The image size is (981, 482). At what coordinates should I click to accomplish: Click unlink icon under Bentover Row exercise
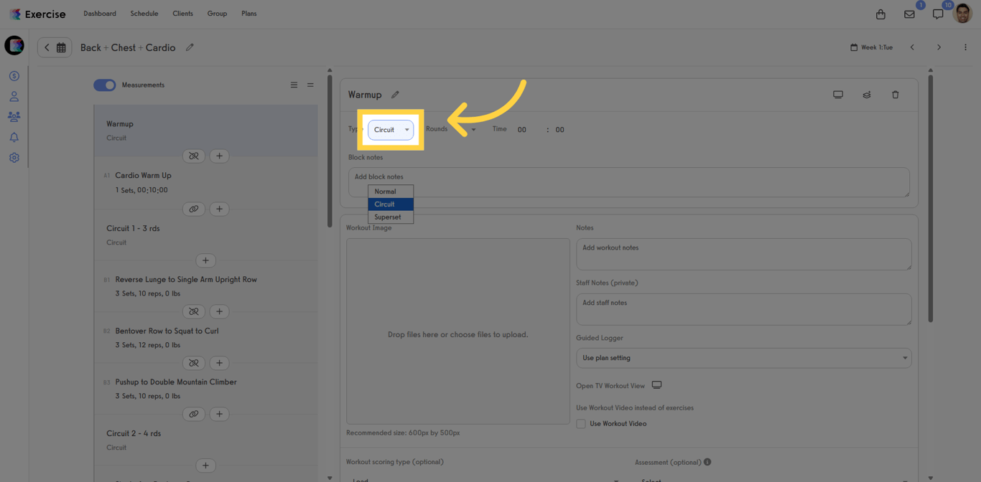pos(194,363)
